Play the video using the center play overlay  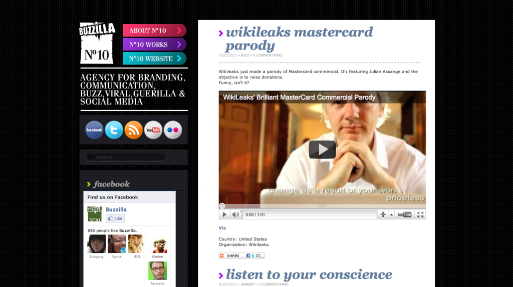point(322,149)
